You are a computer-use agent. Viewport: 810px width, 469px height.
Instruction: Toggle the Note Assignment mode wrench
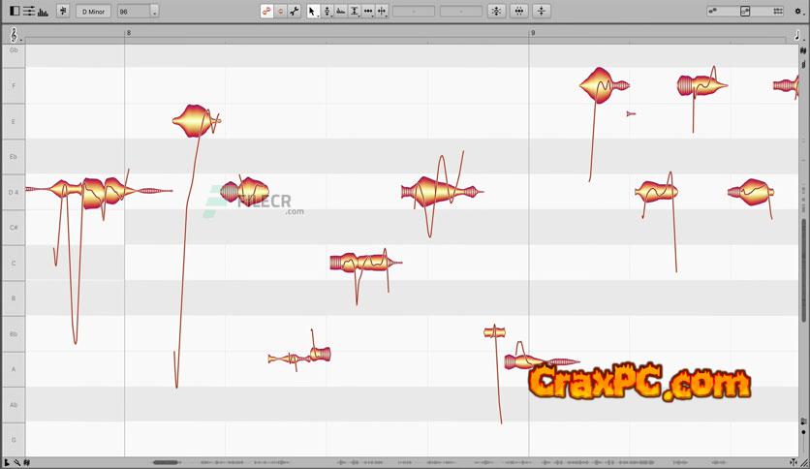[x=294, y=11]
